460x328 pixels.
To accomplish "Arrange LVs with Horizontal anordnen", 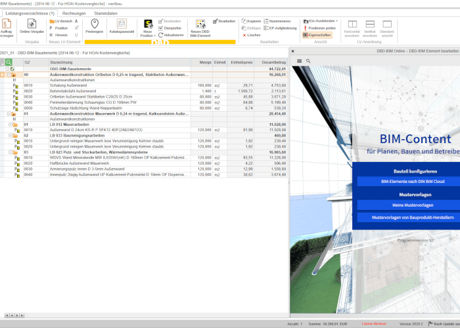I will [352, 28].
